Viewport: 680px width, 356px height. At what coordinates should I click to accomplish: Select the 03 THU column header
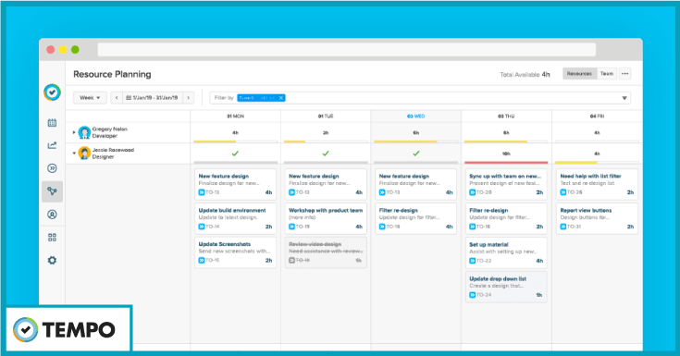pos(506,117)
